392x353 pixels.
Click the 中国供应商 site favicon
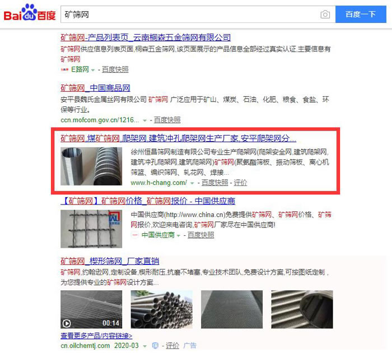[135, 235]
